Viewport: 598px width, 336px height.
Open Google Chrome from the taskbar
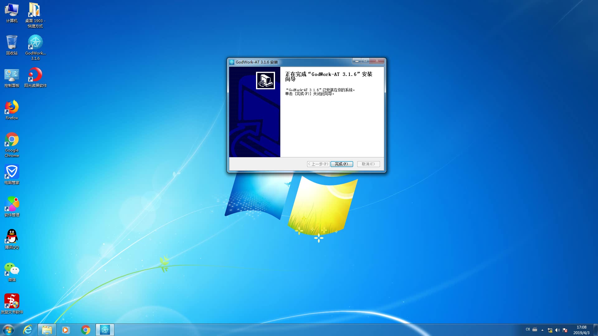coord(86,330)
